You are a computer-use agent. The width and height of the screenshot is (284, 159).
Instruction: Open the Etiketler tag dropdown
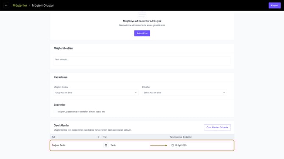pyautogui.click(x=184, y=93)
